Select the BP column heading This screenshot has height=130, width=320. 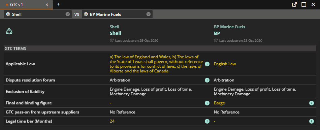point(217,33)
